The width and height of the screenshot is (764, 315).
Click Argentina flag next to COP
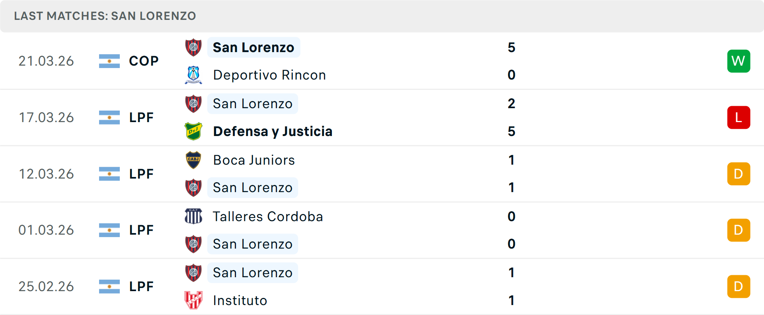[109, 61]
